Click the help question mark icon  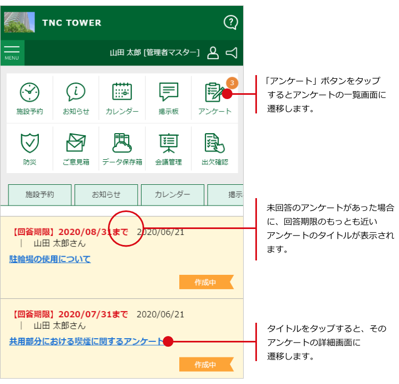point(230,22)
